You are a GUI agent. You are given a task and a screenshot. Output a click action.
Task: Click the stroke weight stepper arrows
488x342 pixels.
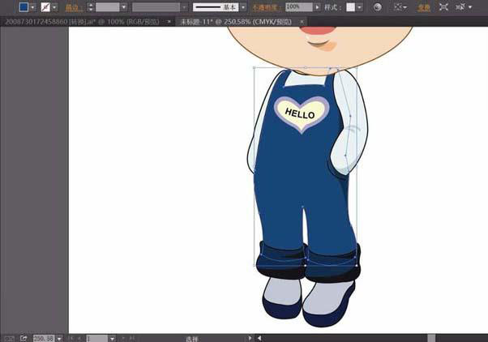[x=91, y=7]
